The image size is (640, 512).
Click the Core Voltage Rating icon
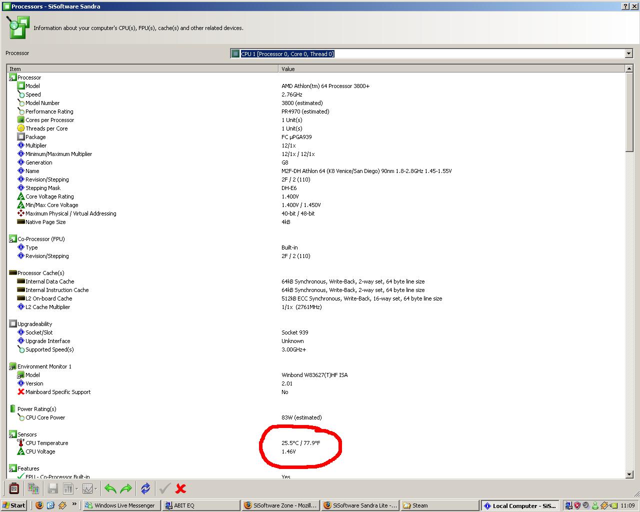21,196
